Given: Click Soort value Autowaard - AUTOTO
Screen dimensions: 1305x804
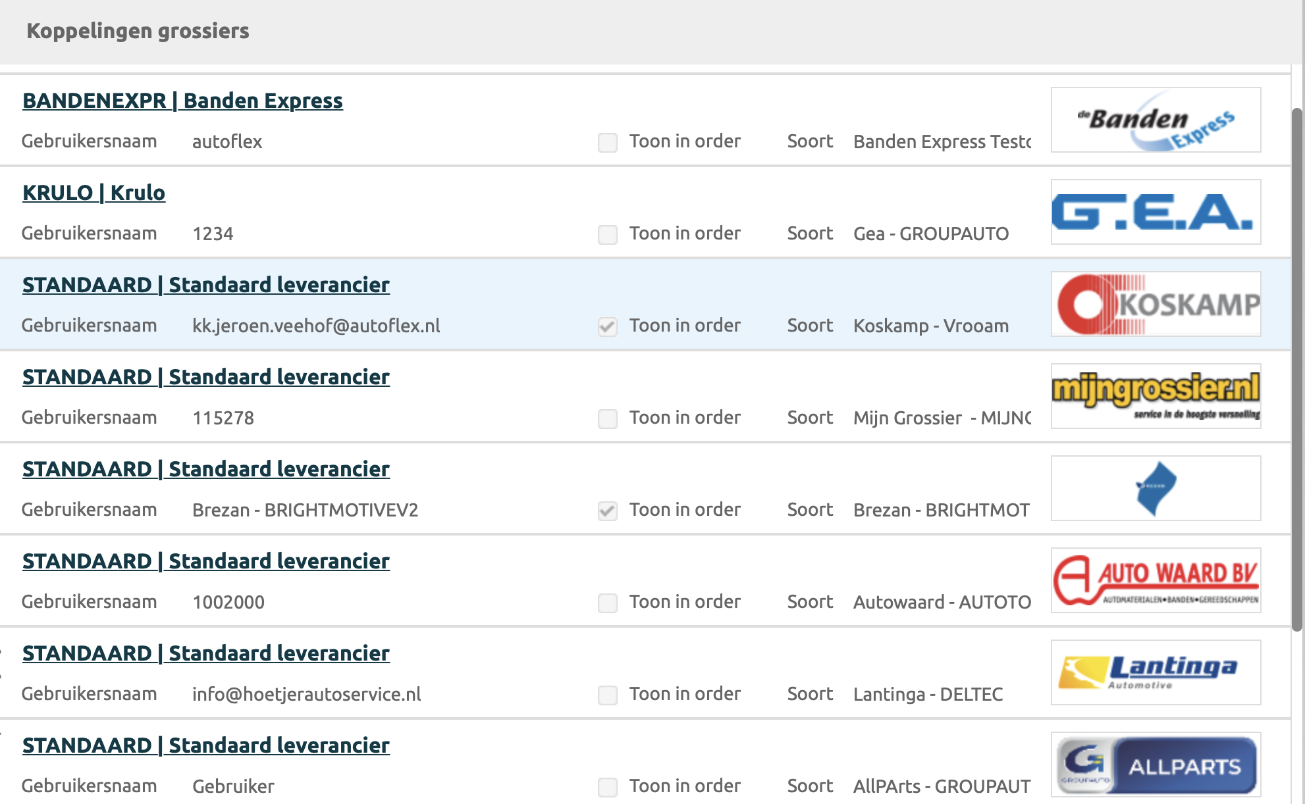Looking at the screenshot, I should coord(942,602).
